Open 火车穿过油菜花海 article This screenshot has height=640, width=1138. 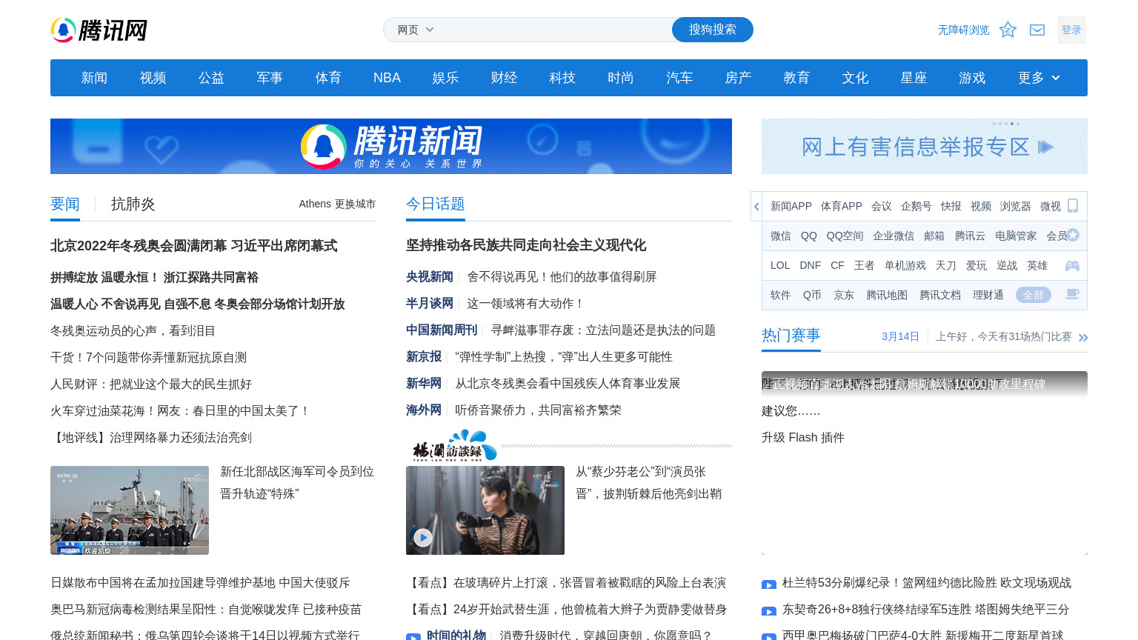point(181,411)
